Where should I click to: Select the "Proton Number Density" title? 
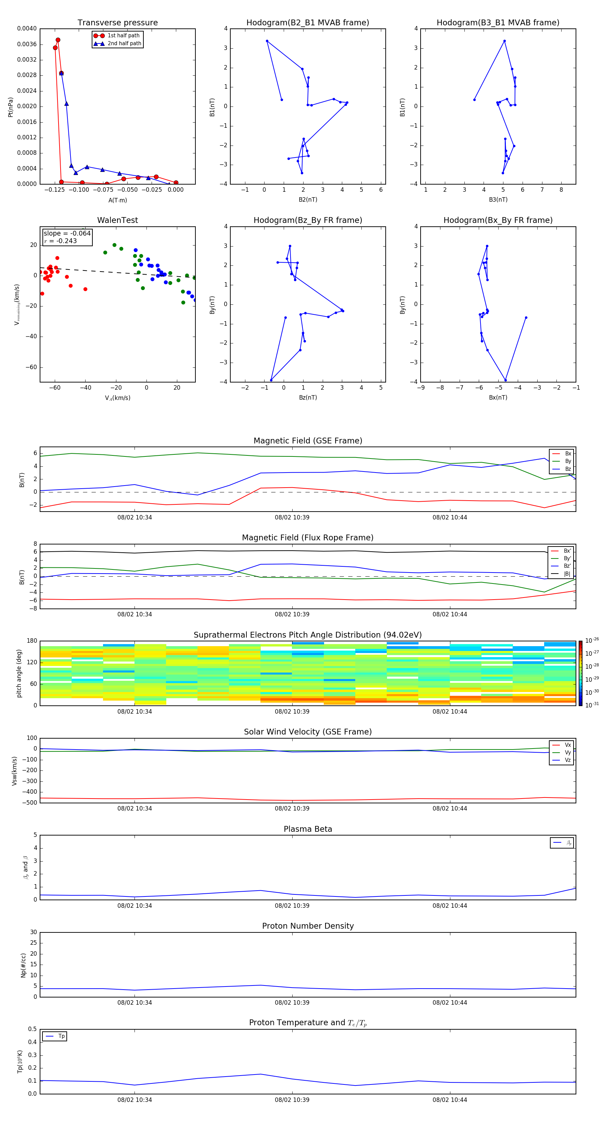pos(308,926)
